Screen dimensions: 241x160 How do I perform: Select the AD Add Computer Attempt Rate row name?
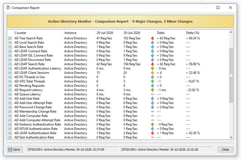pos(37,120)
